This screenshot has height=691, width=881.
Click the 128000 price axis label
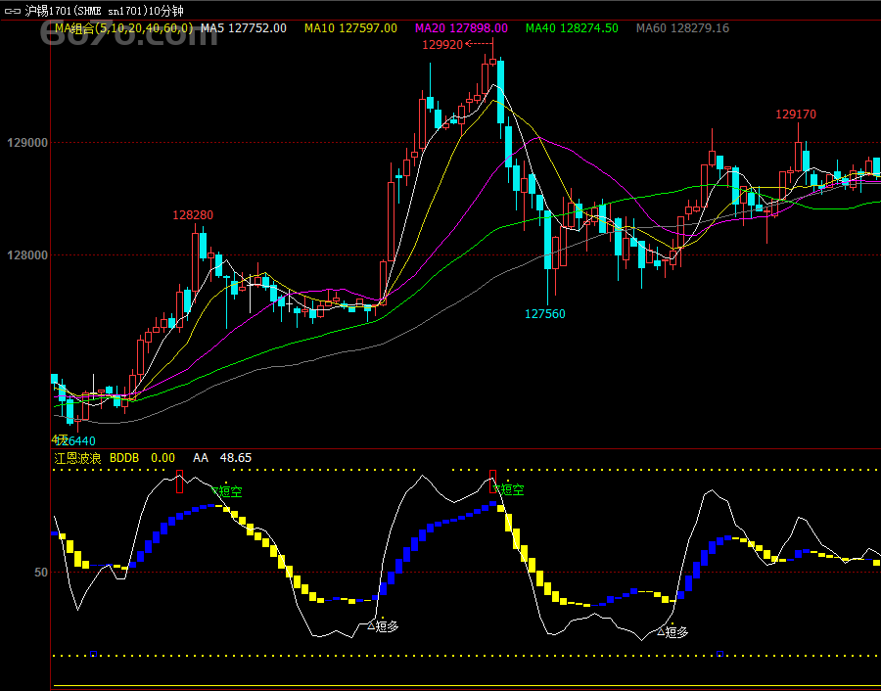27,255
